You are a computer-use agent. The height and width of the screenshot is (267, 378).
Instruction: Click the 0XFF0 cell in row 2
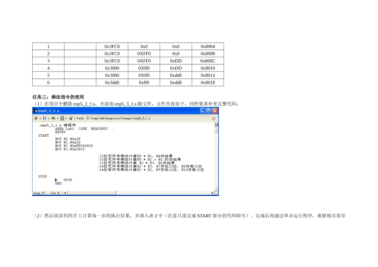(x=144, y=54)
